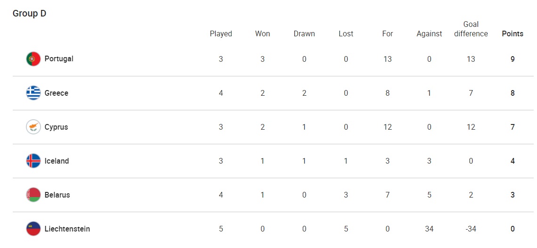Click the Against column header
This screenshot has width=537, height=248.
(x=429, y=33)
